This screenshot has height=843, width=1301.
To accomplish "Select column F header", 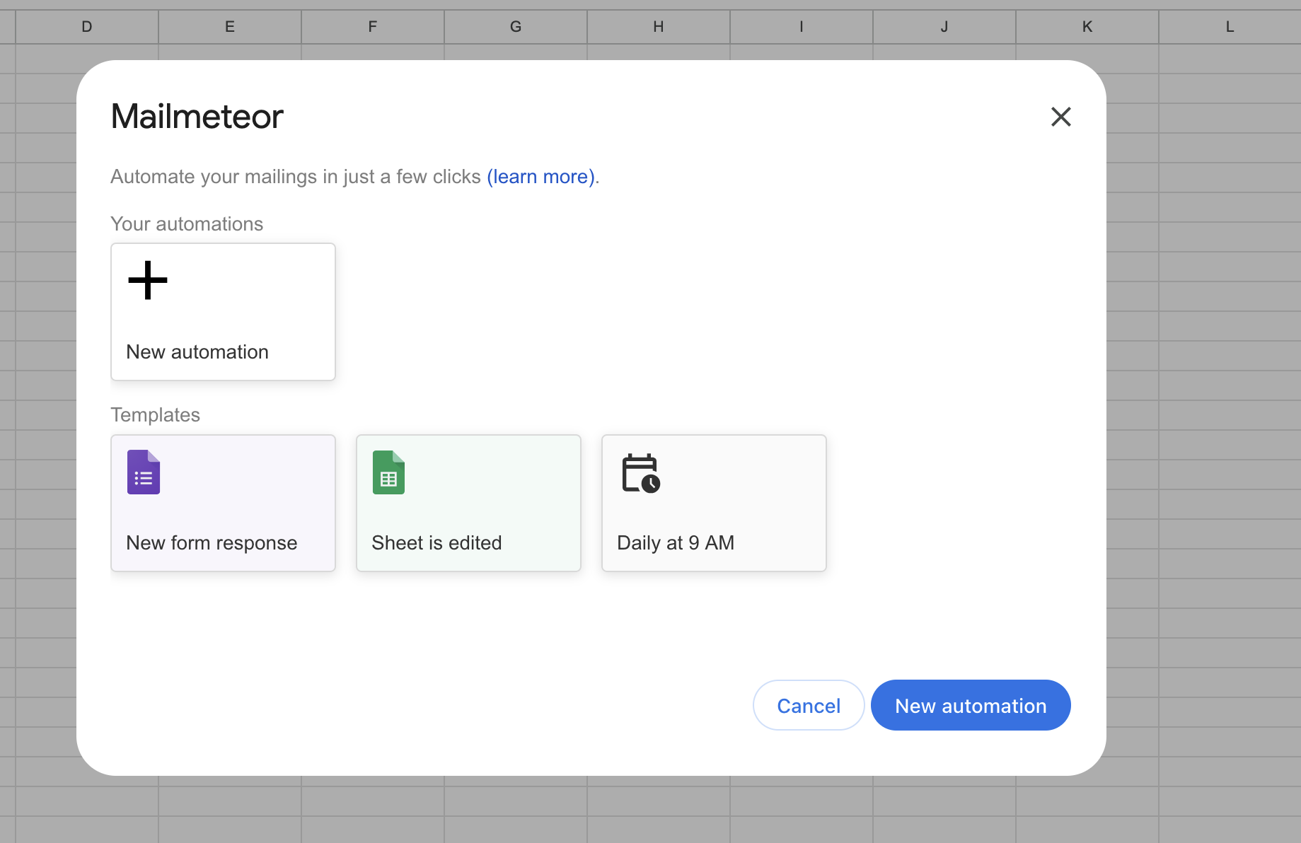I will coord(373,27).
